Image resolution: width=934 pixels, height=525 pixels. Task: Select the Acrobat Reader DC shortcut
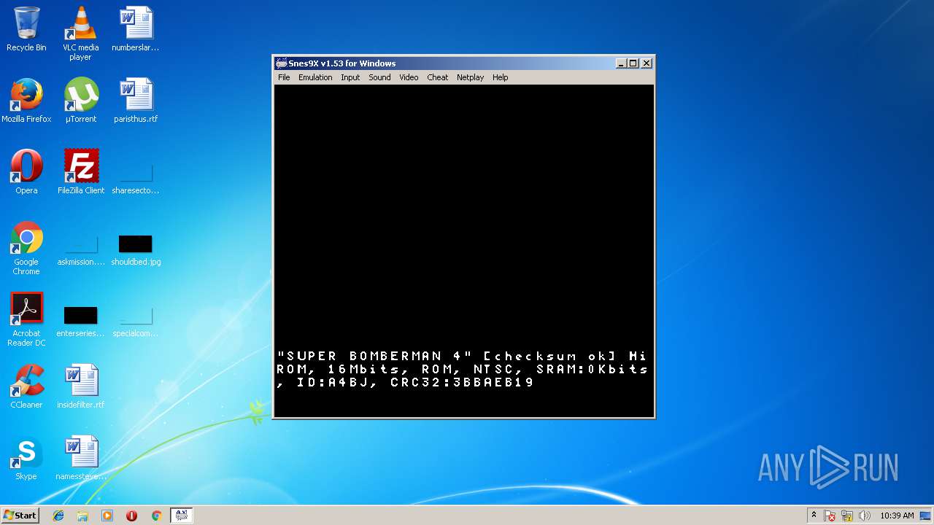point(26,319)
